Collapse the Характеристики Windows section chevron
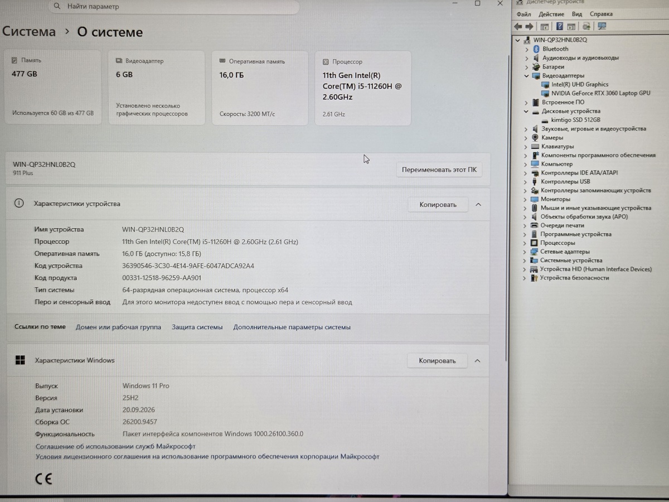Viewport: 669px width, 502px height. tap(477, 361)
